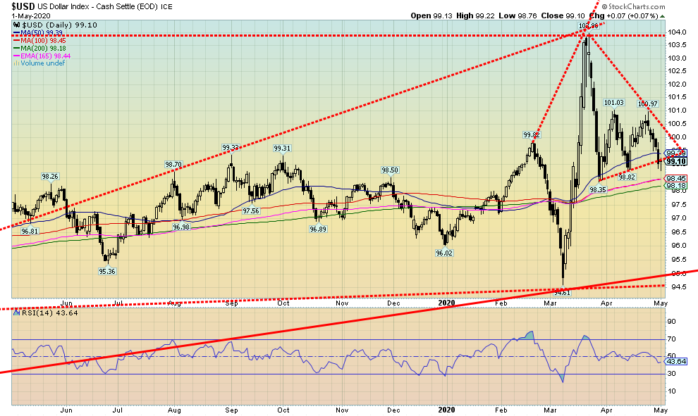
Task: Click the candlestick icon beside $USD (Daily)
Action: (16, 25)
